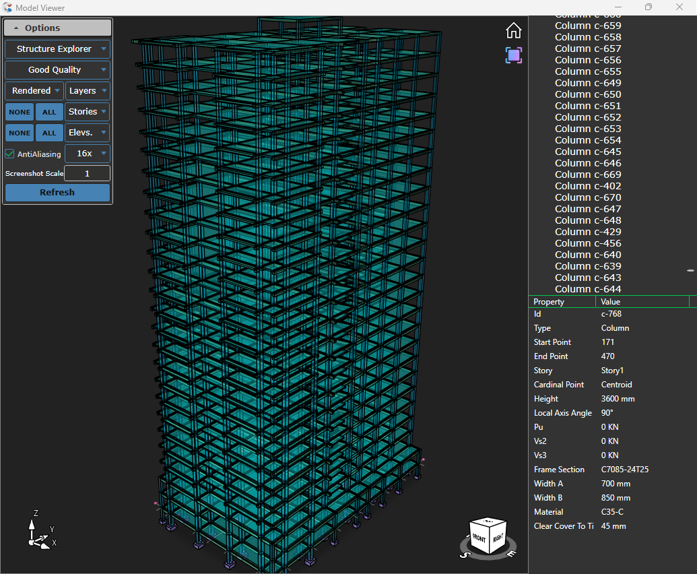Click the Screenshot Scale input field
The image size is (697, 574).
(x=87, y=174)
